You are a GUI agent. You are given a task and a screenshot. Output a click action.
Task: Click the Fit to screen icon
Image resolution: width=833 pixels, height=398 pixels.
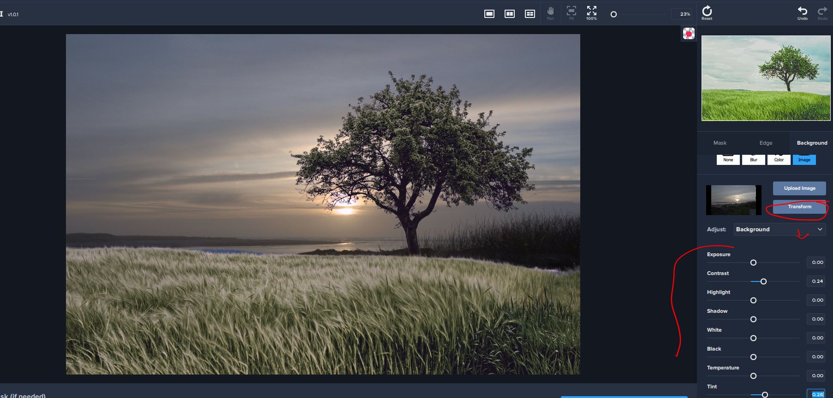pyautogui.click(x=571, y=12)
